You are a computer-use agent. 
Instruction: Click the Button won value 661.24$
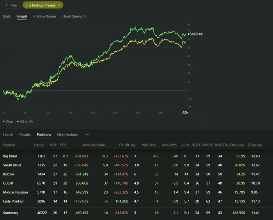82,174
